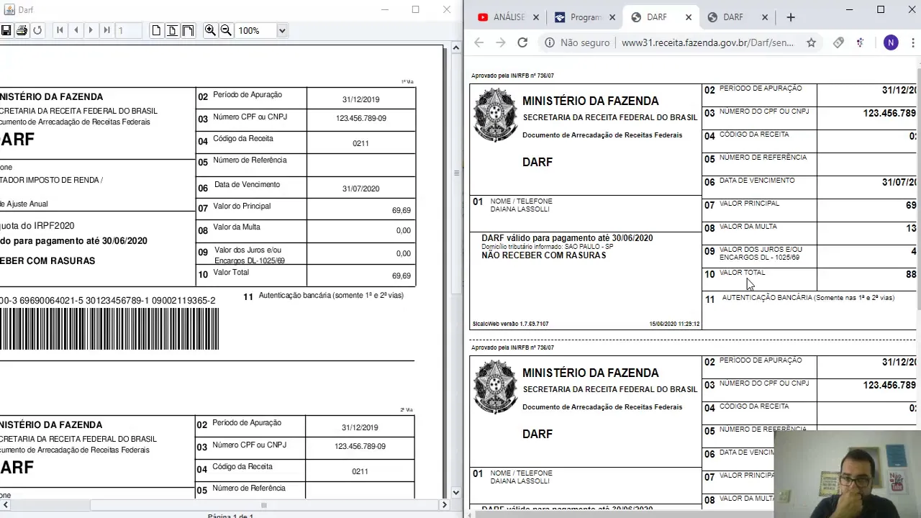Click the Não seguro site info icon
Viewport: 921px width, 518px height.
[x=549, y=42]
